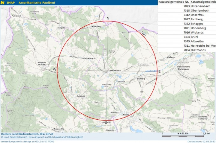Viewport: 216px width, 143px height.
Task: Select 'Dietmanns' in the table list
Action: click(x=198, y=50)
